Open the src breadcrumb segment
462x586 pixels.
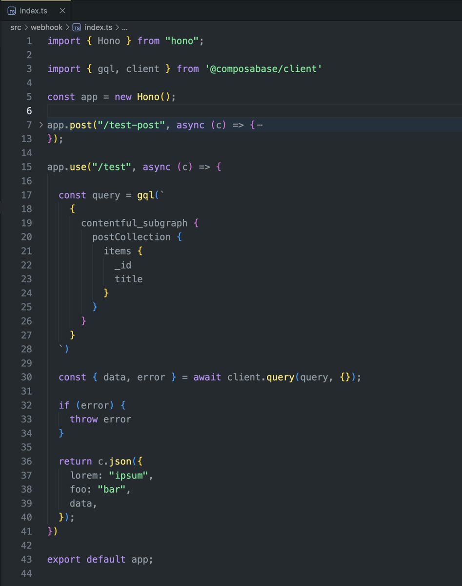[16, 27]
